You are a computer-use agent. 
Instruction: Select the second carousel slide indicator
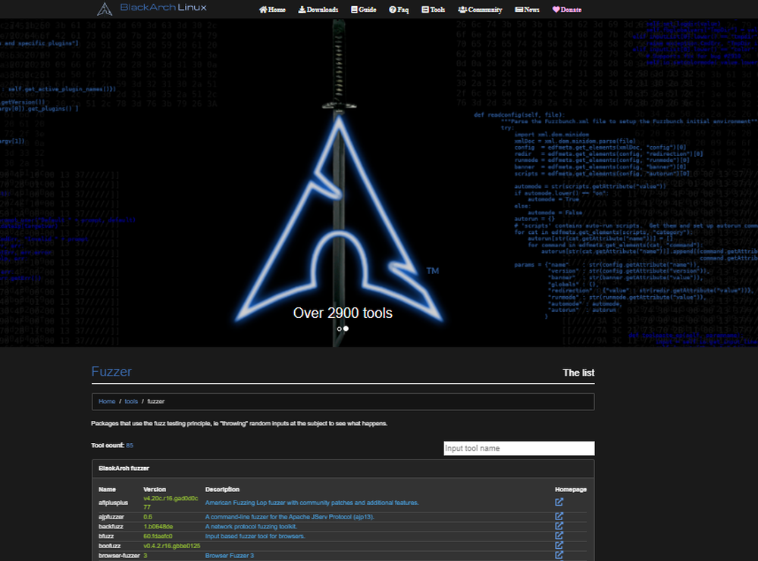(346, 329)
